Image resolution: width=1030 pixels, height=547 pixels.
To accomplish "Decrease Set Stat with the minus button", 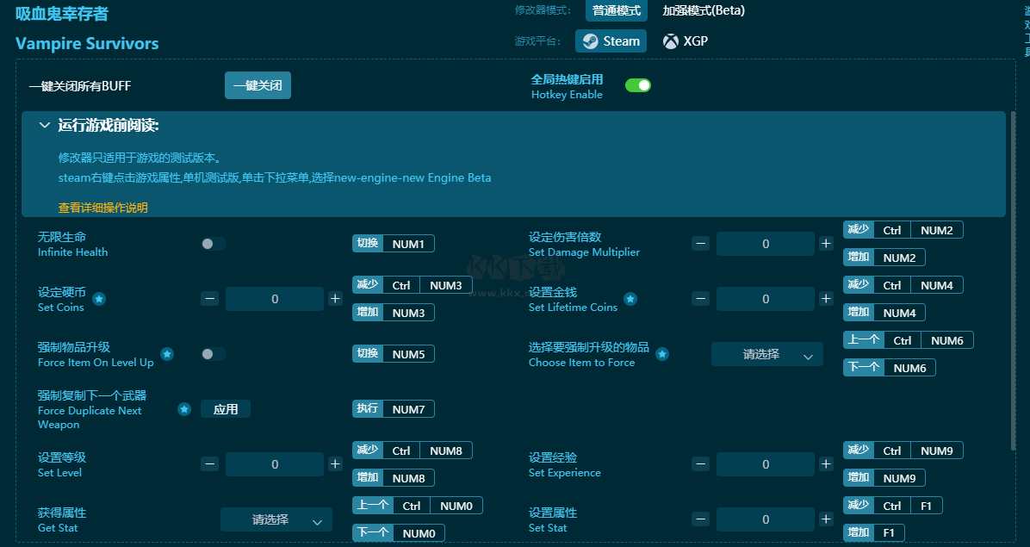I will pyautogui.click(x=701, y=519).
